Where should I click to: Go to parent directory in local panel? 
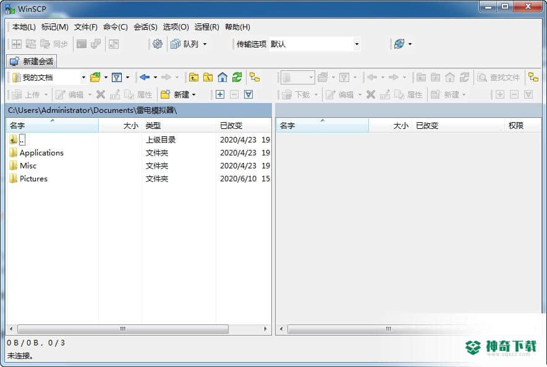193,77
